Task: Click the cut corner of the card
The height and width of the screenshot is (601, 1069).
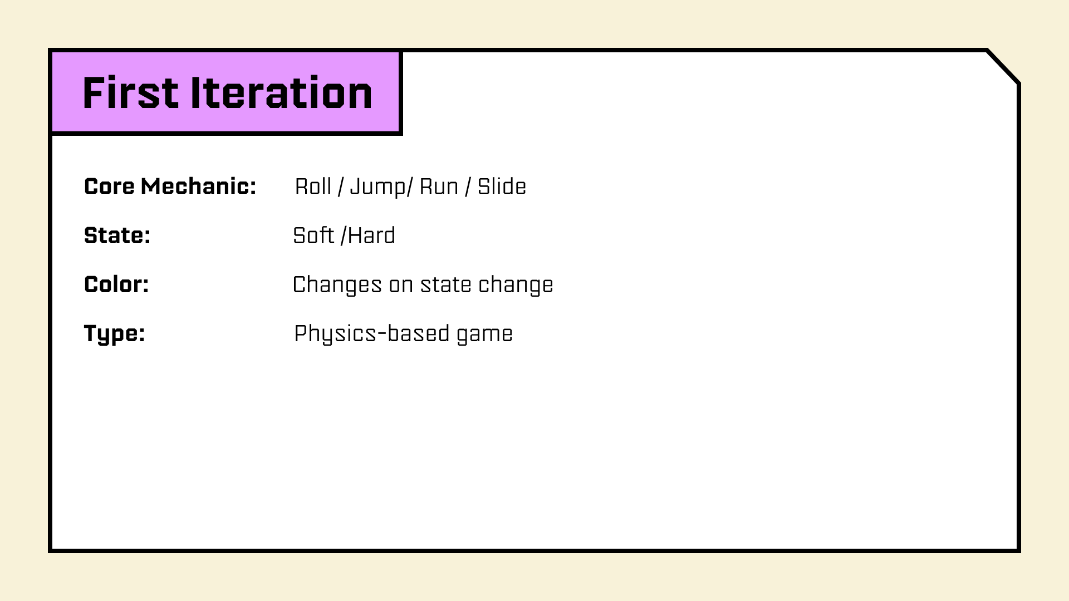Action: point(1003,67)
